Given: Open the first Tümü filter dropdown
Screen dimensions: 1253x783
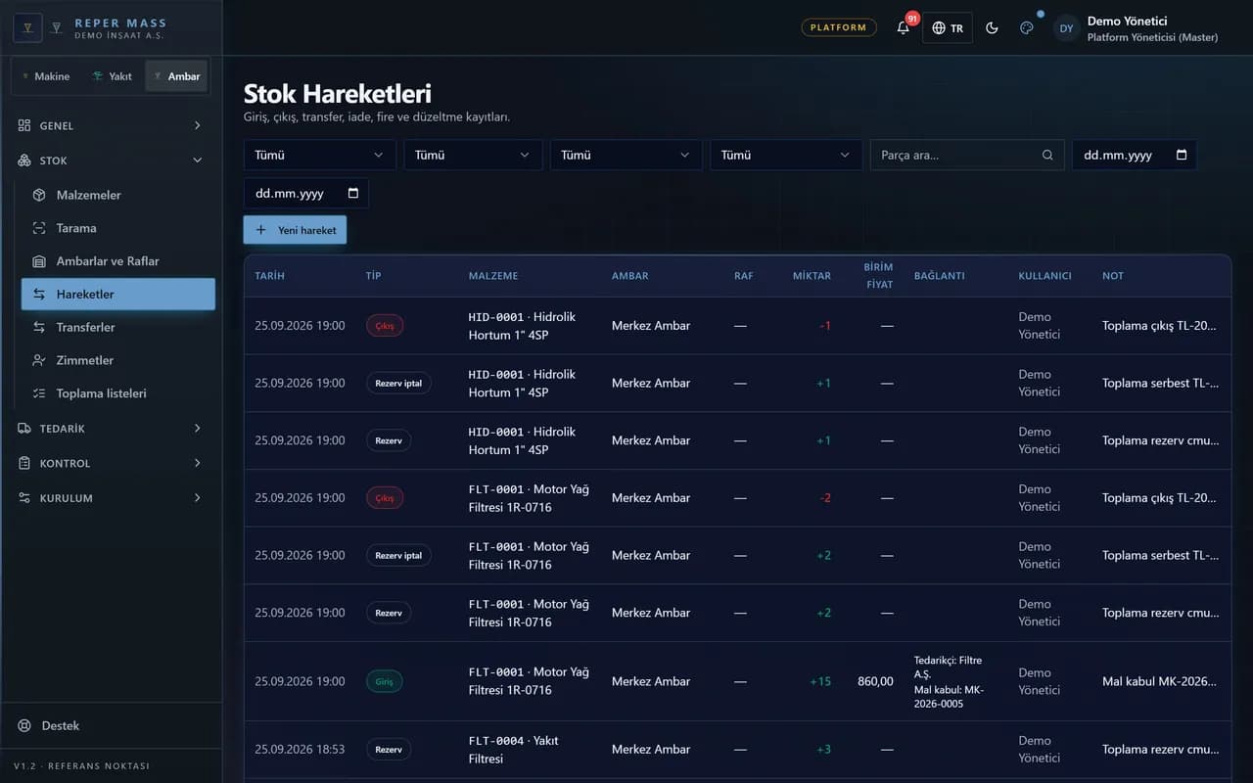Looking at the screenshot, I should pos(319,155).
